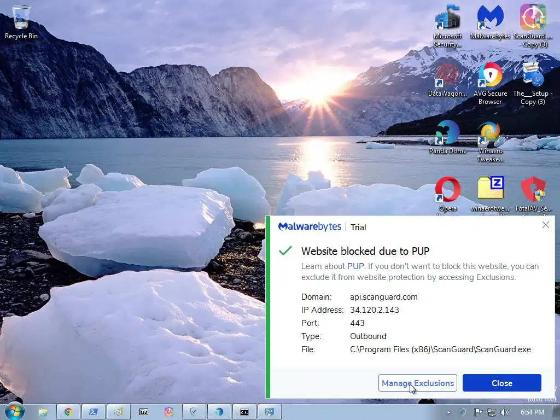Open the volume speaker tray icon
This screenshot has width=560, height=420.
(505, 412)
